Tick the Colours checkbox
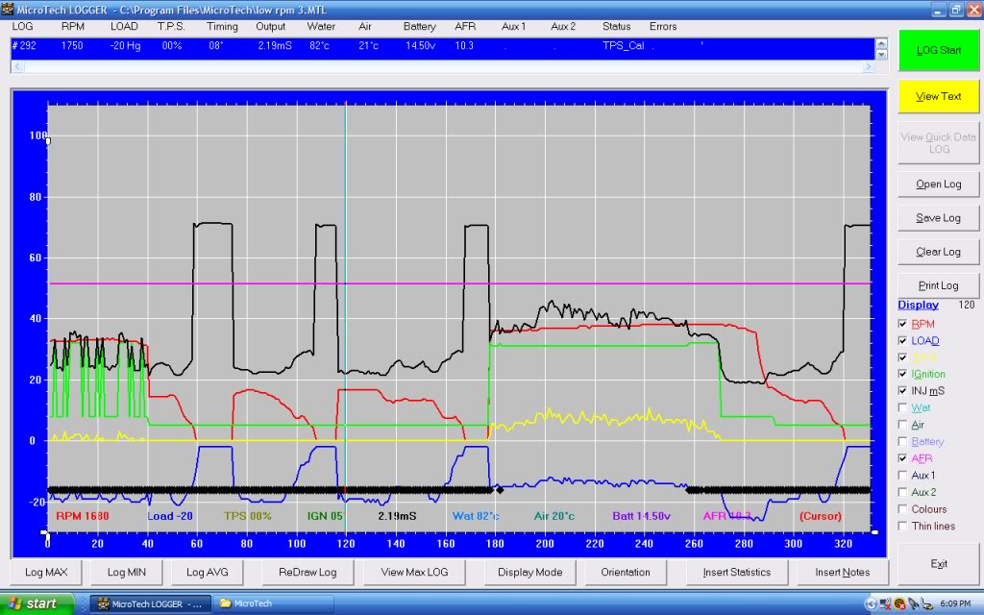This screenshot has width=984, height=615. click(x=902, y=509)
